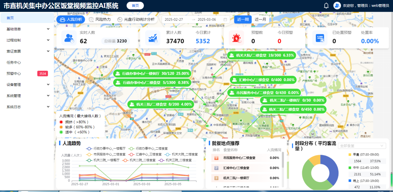Select the 近一周 range button
393x192 pixels.
pyautogui.click(x=243, y=20)
